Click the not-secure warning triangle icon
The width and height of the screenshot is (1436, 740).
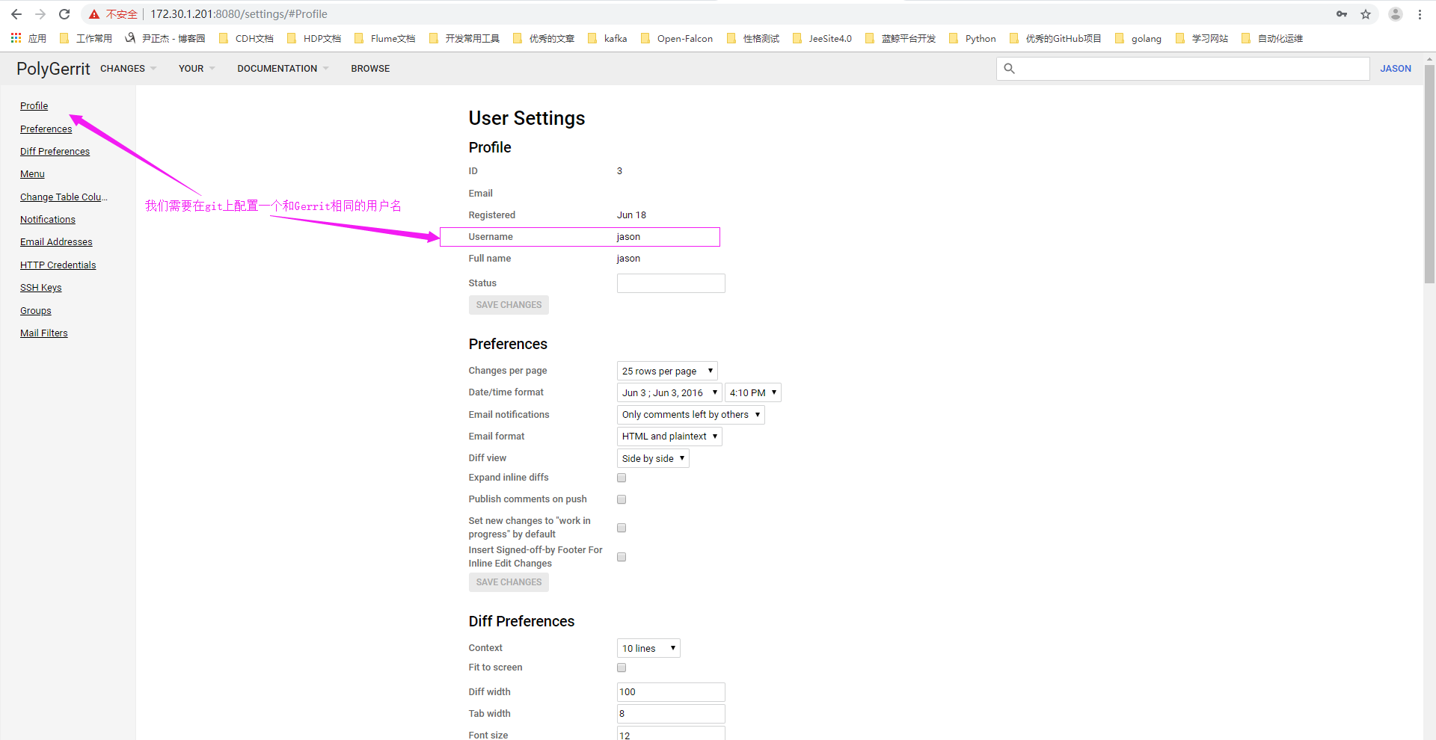tap(94, 14)
